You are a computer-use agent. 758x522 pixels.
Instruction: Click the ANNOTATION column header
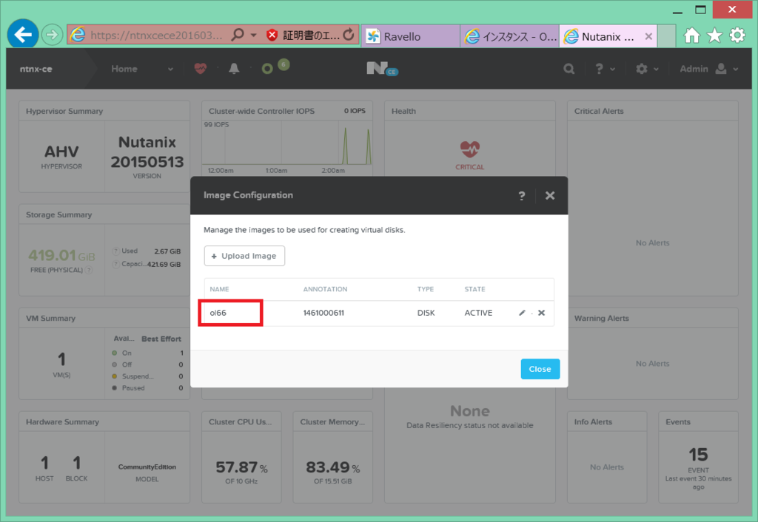click(325, 289)
